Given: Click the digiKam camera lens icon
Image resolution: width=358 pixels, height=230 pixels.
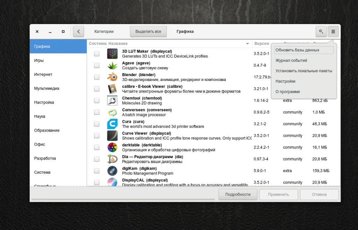Looking at the screenshot, I should (x=112, y=171).
